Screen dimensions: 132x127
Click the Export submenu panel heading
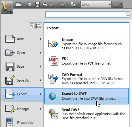click(53, 28)
